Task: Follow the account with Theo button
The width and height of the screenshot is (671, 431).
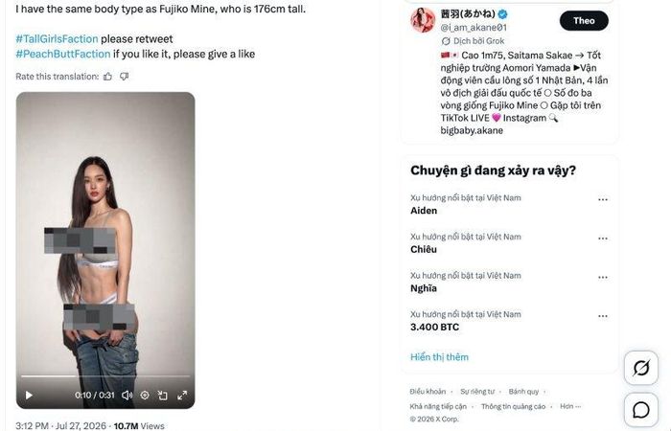Action: point(584,20)
